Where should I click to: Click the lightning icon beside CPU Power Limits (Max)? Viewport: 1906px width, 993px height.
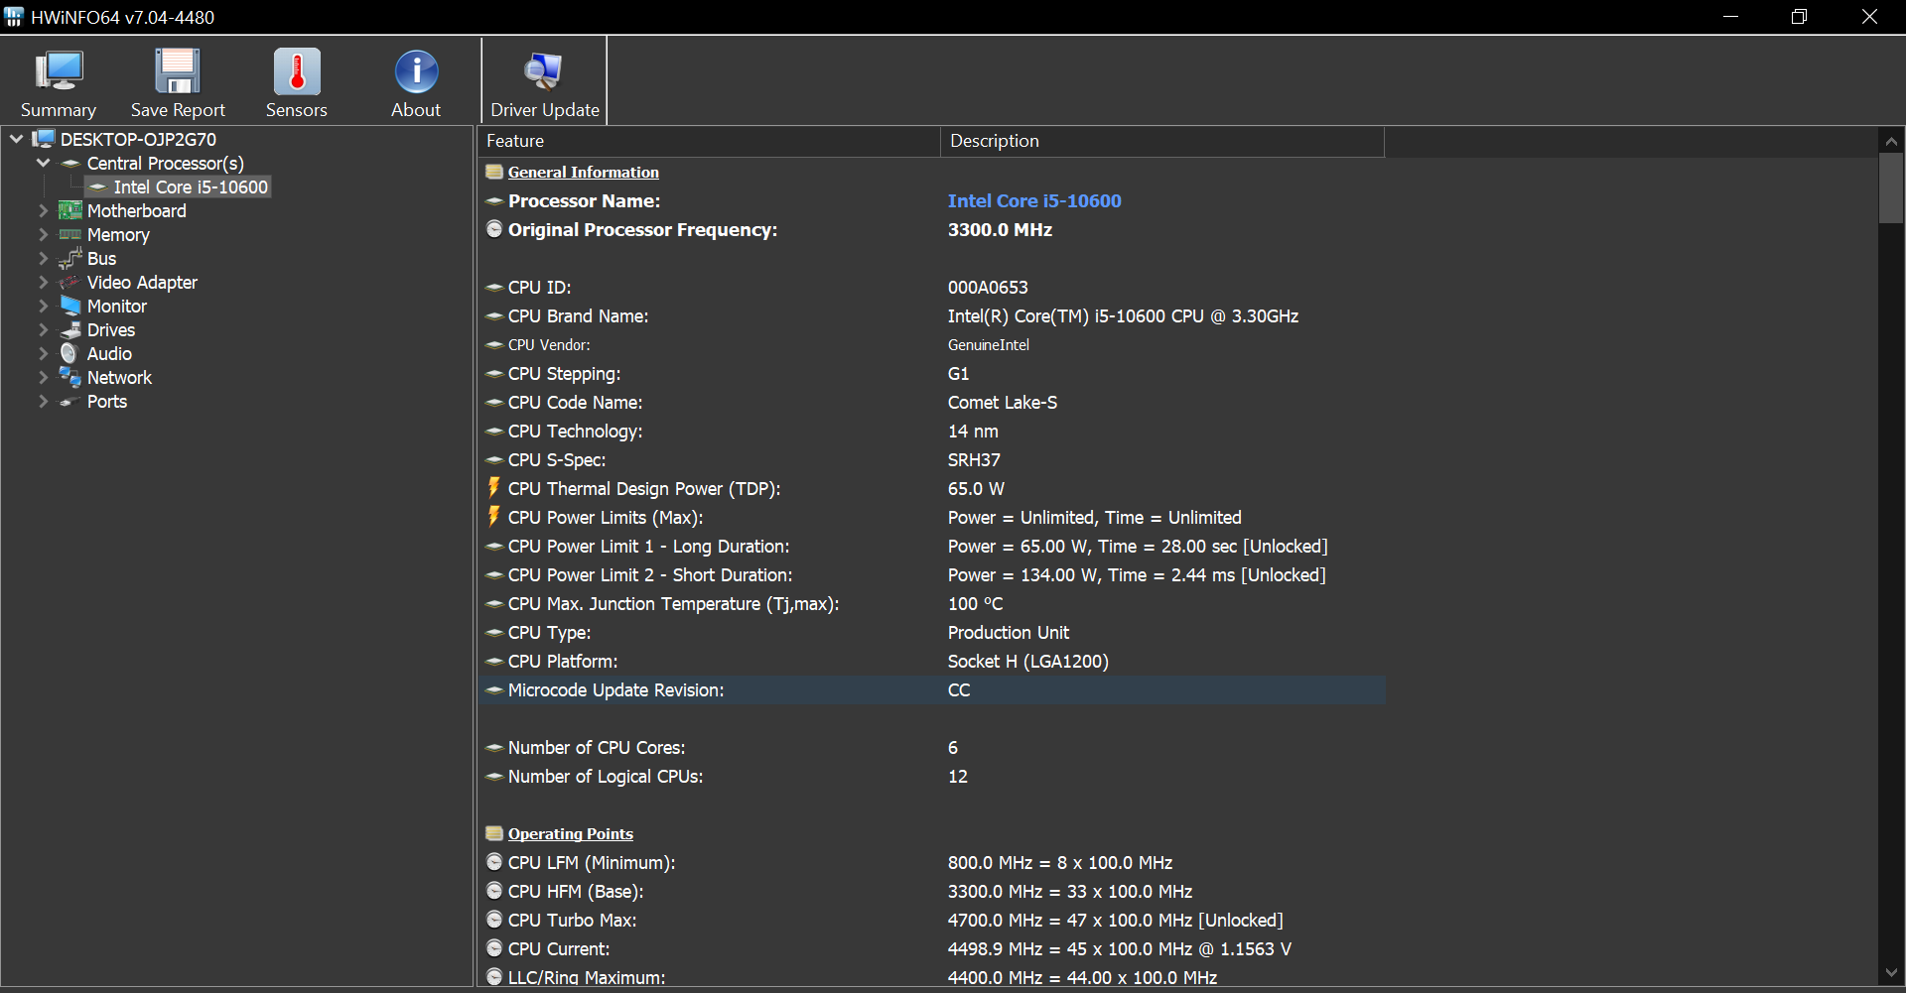pos(493,516)
